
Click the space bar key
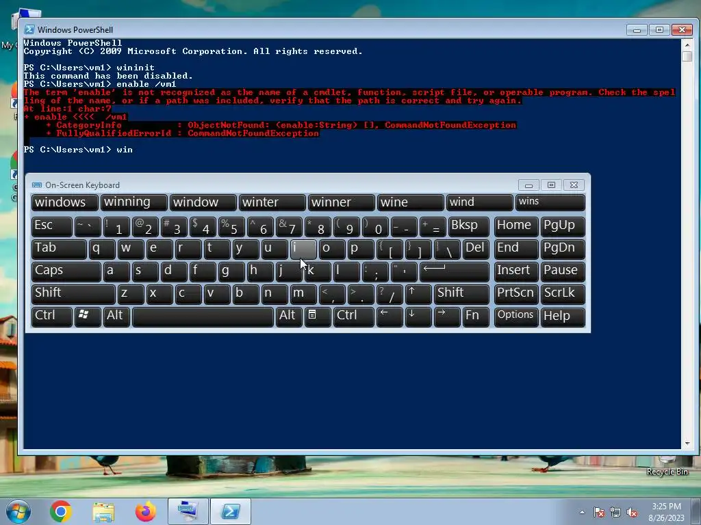[203, 317]
